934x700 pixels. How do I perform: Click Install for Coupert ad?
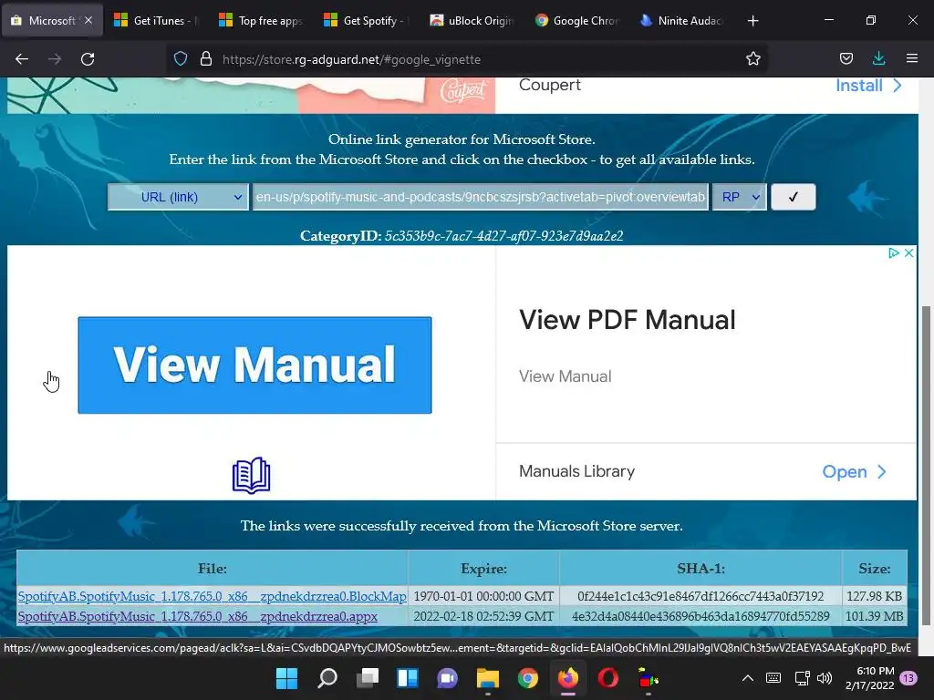[x=868, y=86]
